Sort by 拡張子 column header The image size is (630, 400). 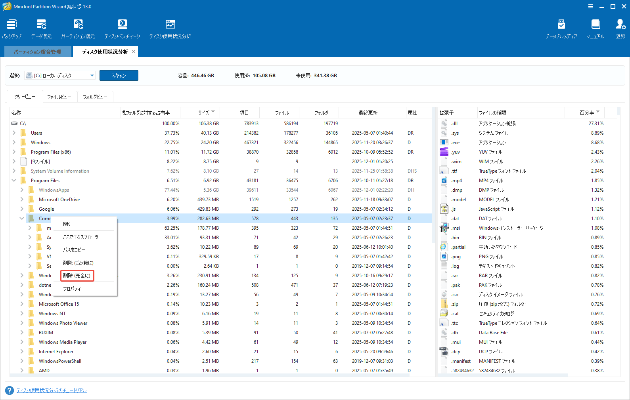click(x=458, y=112)
